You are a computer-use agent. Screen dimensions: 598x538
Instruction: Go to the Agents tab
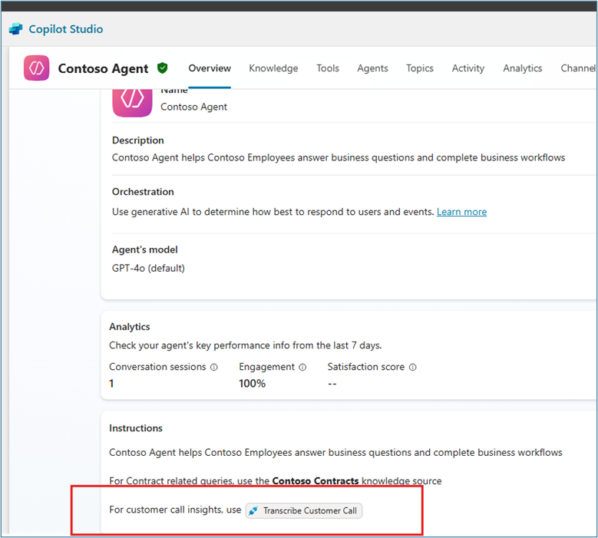pos(372,68)
